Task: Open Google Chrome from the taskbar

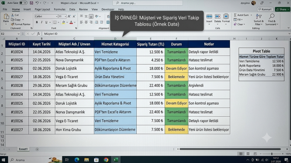Action: pos(106,160)
